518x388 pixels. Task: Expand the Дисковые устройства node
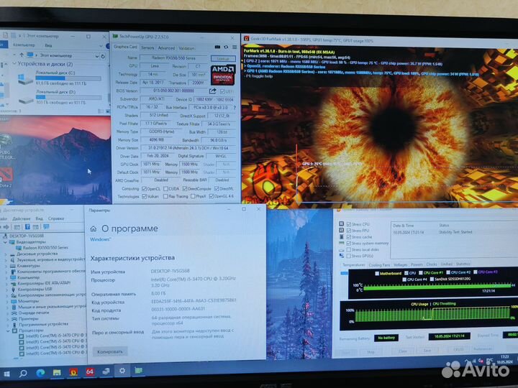[x=6, y=254]
